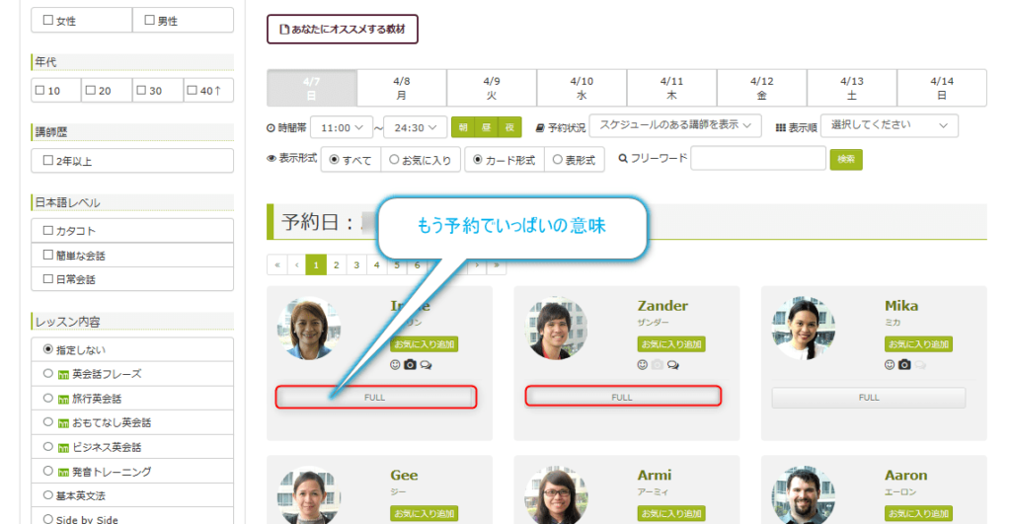
Task: Select the 基本英文法 lesson option
Action: click(x=47, y=495)
